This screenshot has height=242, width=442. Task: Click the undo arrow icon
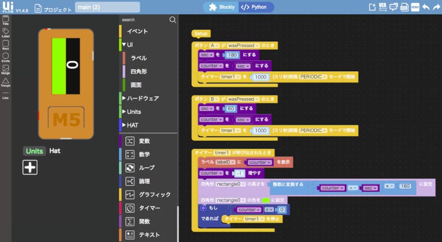(425, 8)
